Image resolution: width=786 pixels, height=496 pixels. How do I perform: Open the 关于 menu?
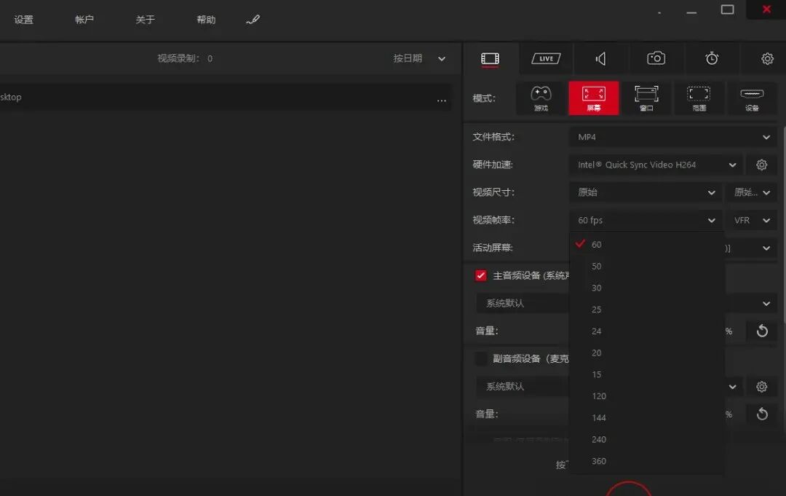pos(145,20)
